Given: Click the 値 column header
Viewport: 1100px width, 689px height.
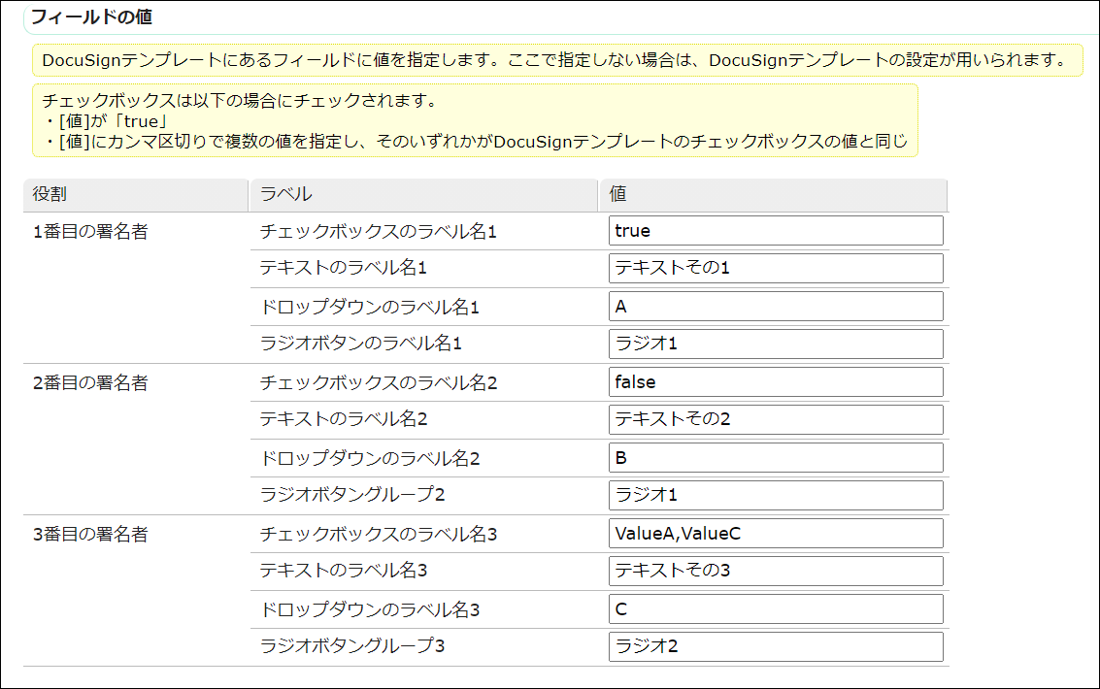Looking at the screenshot, I should point(773,194).
